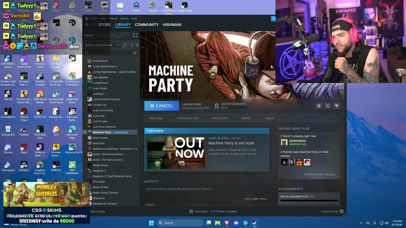Open the Windows Start menu
This screenshot has height=228, width=406.
click(x=151, y=223)
